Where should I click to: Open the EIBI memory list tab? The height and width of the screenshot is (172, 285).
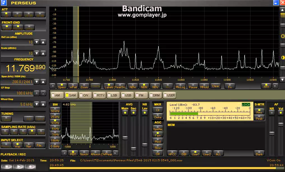click(x=184, y=153)
